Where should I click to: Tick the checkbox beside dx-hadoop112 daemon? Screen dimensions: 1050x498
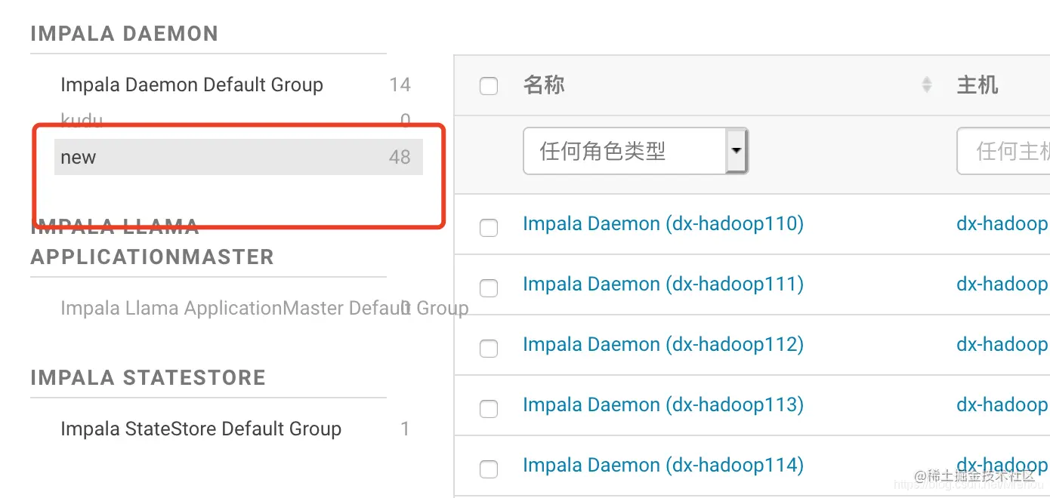(489, 348)
